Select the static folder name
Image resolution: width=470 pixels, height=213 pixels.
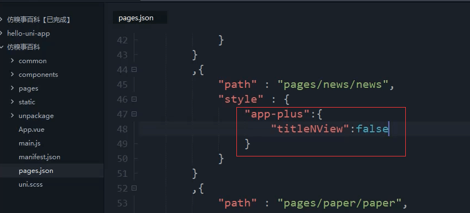coord(27,102)
